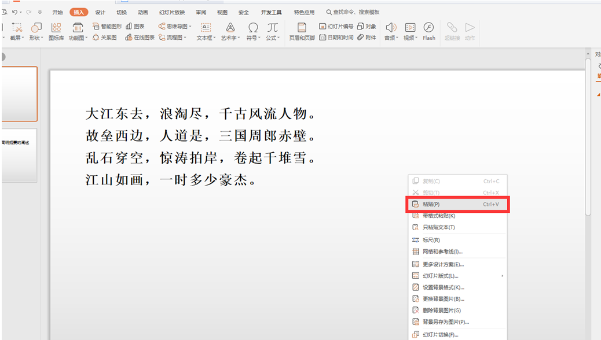Open the 形状 shapes gallery
The width and height of the screenshot is (601, 340).
point(36,31)
